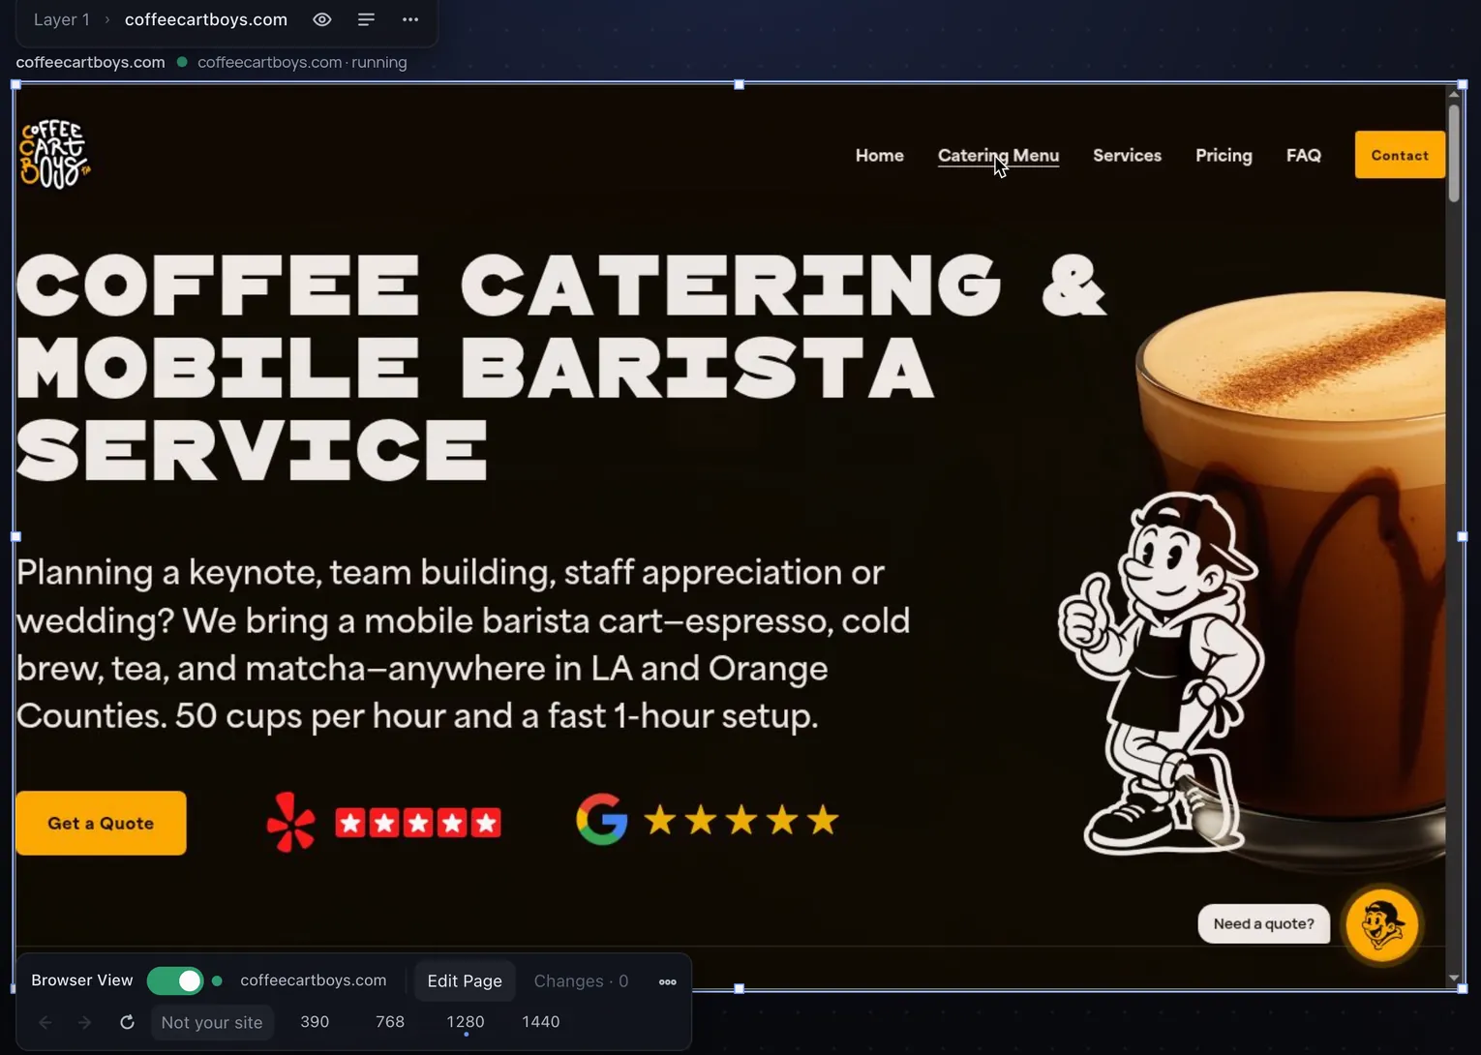Open the layer three-dots options menu
1481x1055 pixels.
pos(410,19)
